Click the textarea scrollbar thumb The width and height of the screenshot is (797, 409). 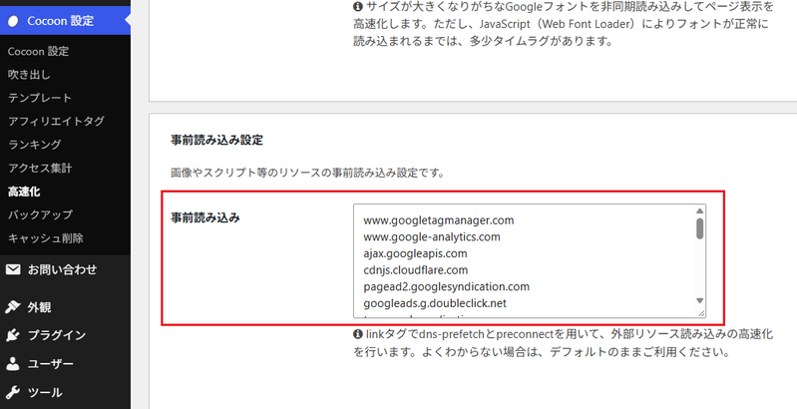click(700, 228)
